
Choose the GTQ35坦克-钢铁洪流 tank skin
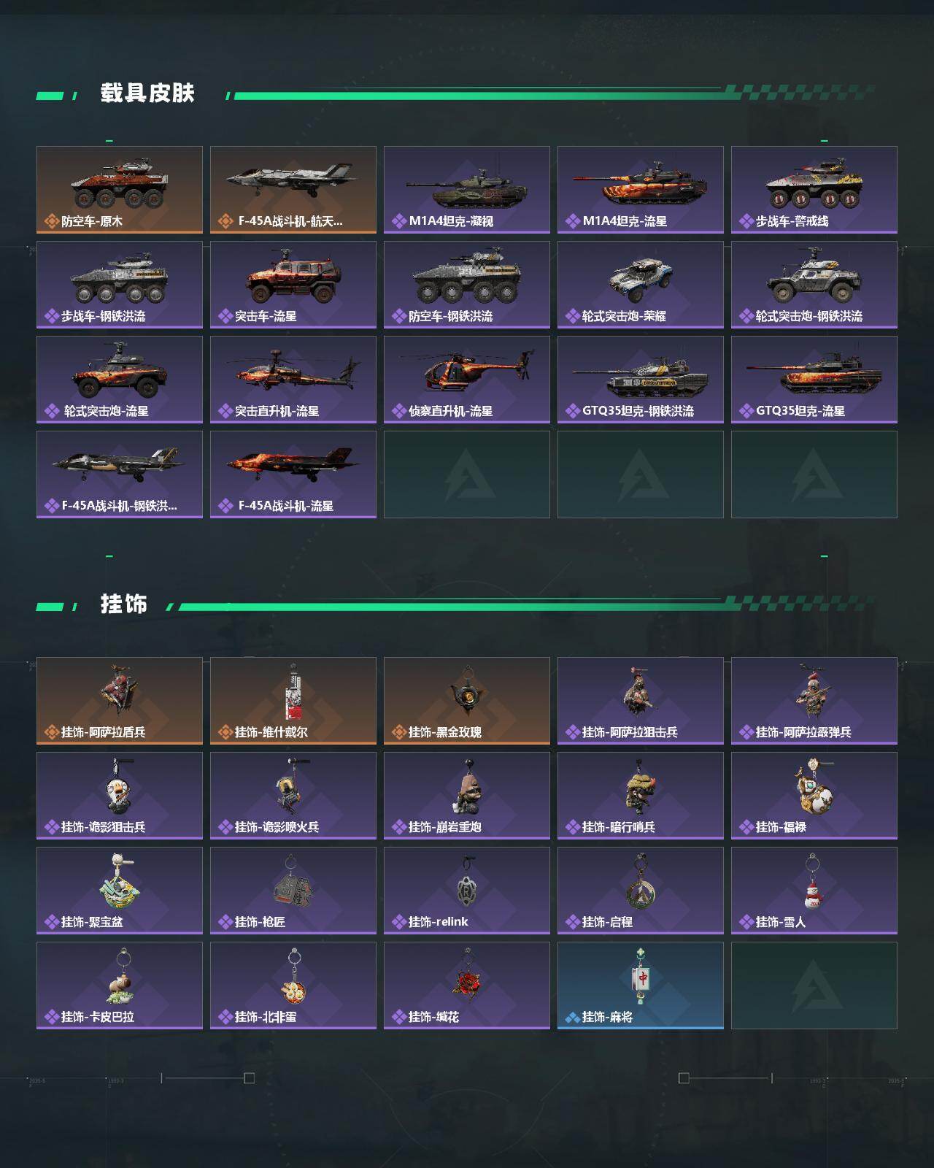point(641,380)
